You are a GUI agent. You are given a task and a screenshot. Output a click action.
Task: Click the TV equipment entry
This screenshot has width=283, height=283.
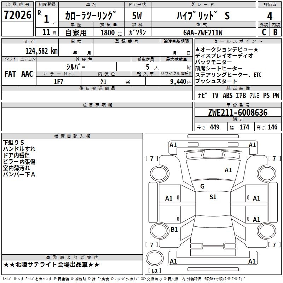(x=215, y=96)
